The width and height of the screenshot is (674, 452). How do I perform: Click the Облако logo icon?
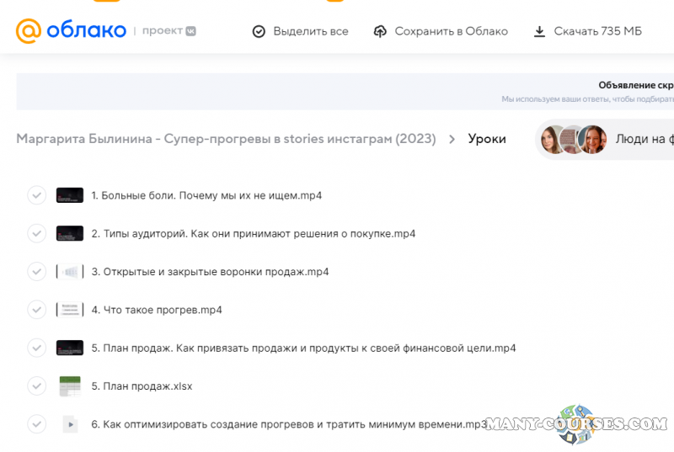point(28,31)
